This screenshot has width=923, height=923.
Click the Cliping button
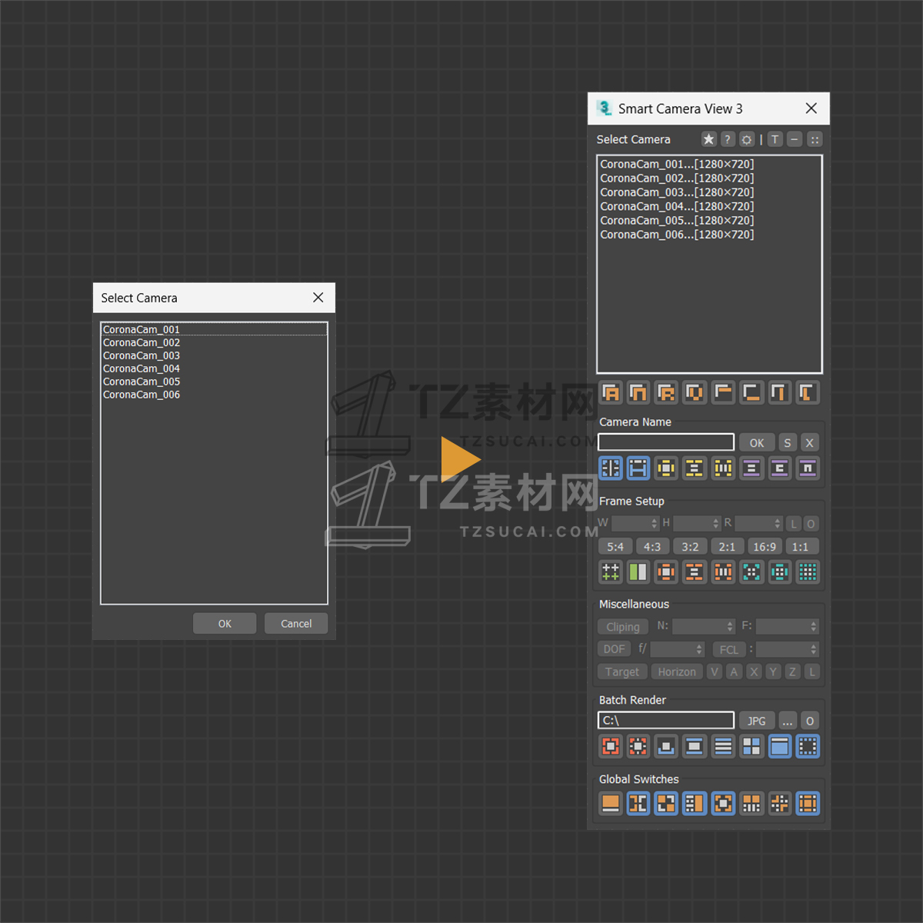623,627
